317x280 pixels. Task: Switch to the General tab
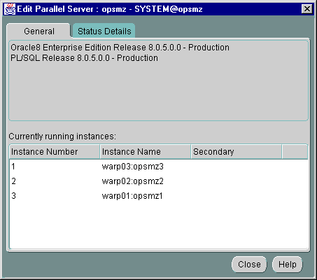click(38, 31)
